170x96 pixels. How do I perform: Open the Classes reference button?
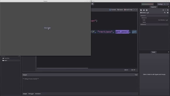coord(120,10)
